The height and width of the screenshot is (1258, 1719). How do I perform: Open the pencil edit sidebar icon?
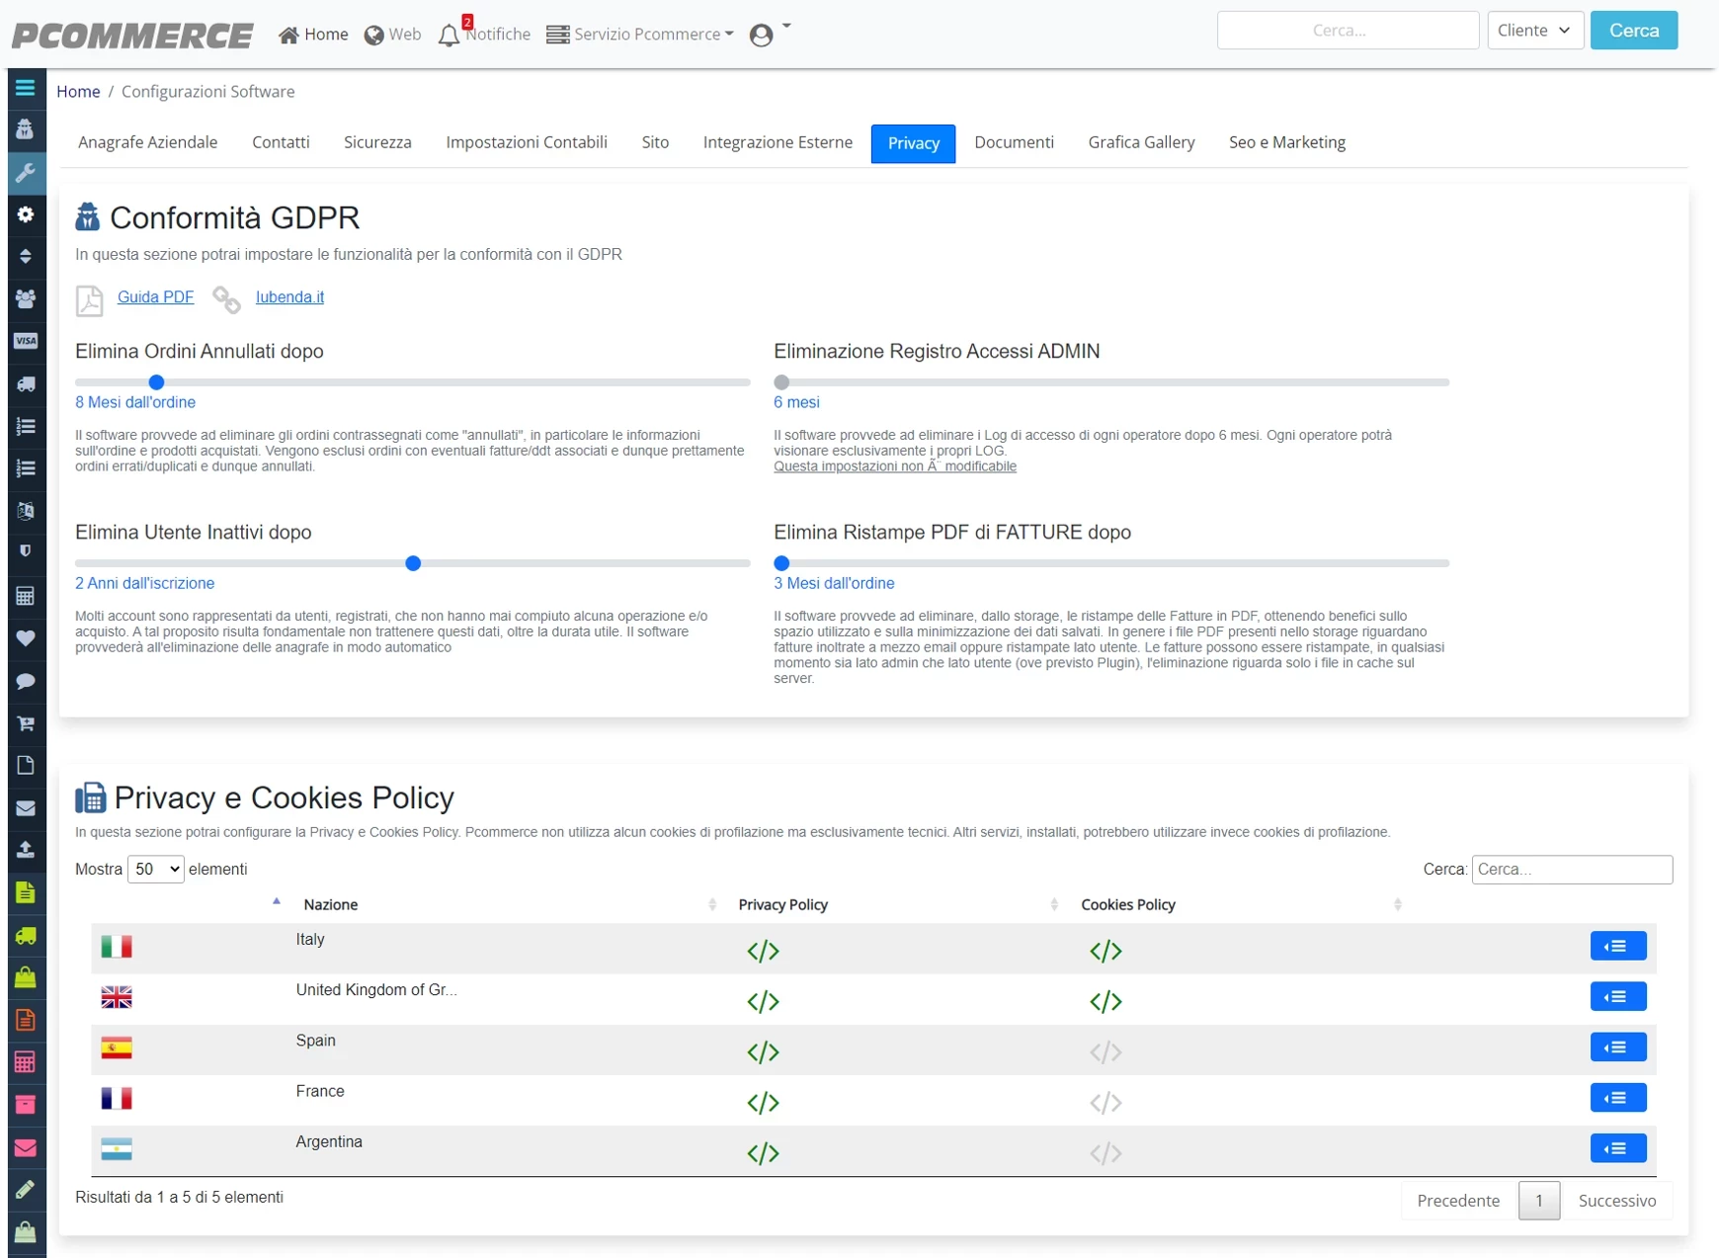point(26,1190)
